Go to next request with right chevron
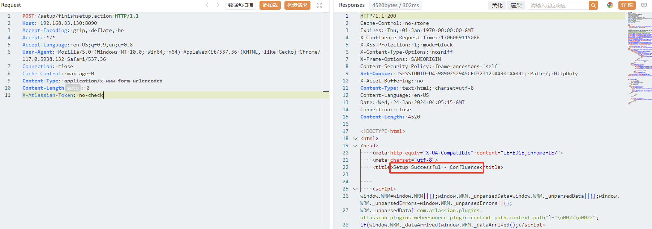The height and width of the screenshot is (229, 652). point(218,5)
